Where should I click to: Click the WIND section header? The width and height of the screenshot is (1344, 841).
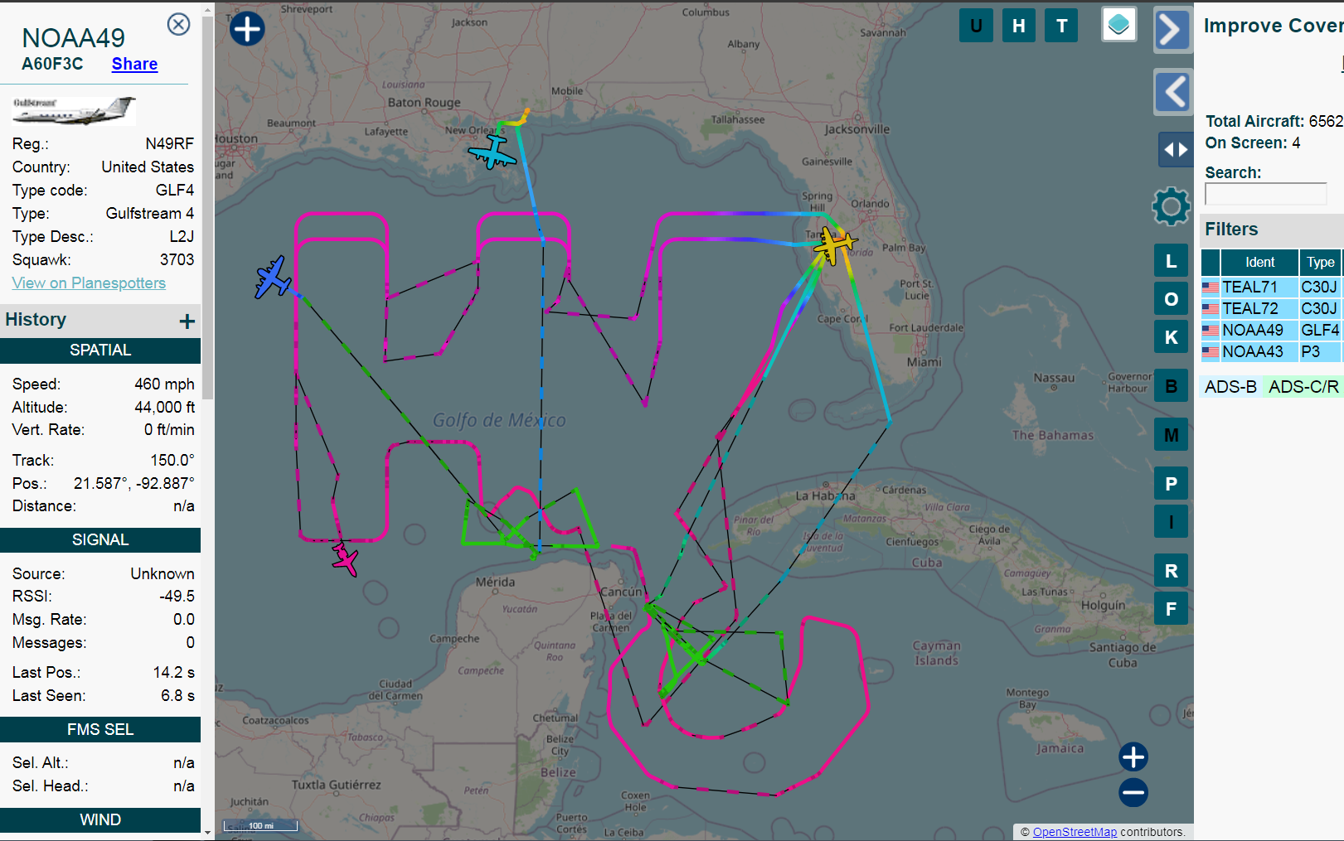[x=100, y=819]
